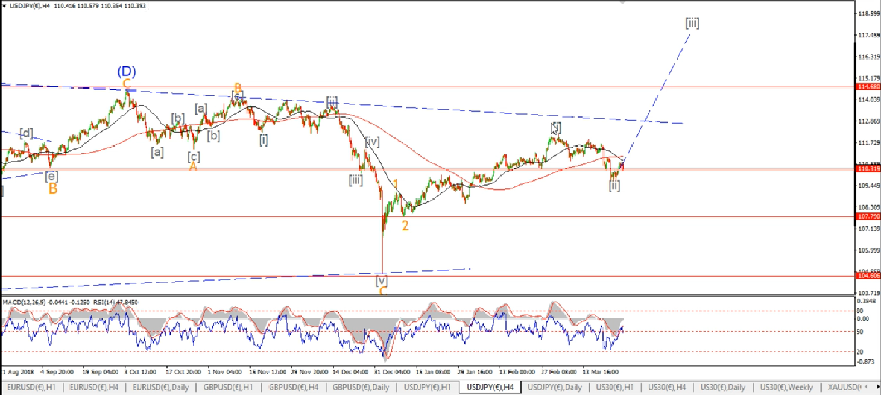Viewport: 881px width, 395px height.
Task: Select the 107.790 price level label
Action: [867, 216]
